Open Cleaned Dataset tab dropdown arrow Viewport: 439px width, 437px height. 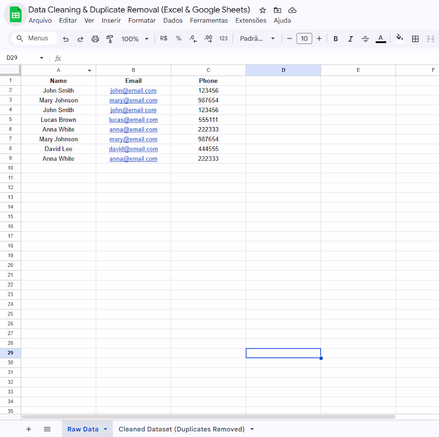tap(252, 429)
